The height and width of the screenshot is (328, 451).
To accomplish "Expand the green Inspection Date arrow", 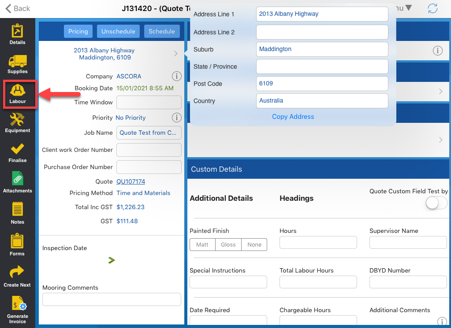I will 112,260.
